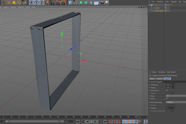Go to the animation end frame
Screen dimensions: 186x124
pyautogui.click(x=105, y=122)
